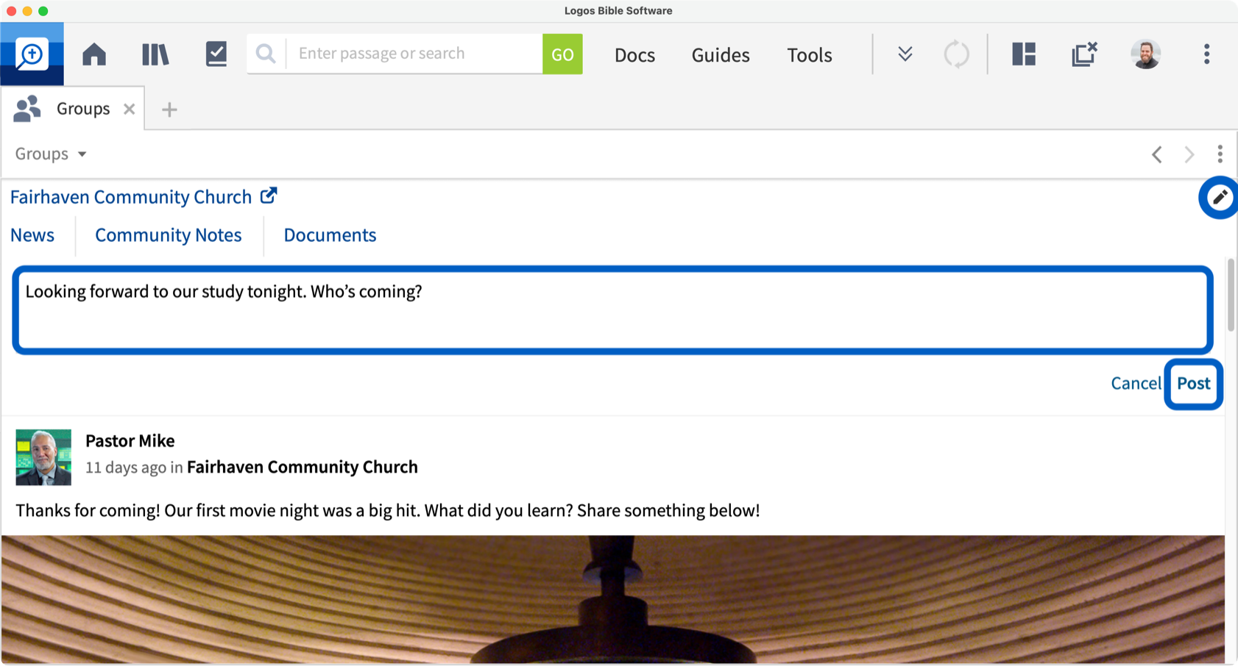Expand the Groups dropdown selector
This screenshot has height=666, width=1238.
[51, 154]
